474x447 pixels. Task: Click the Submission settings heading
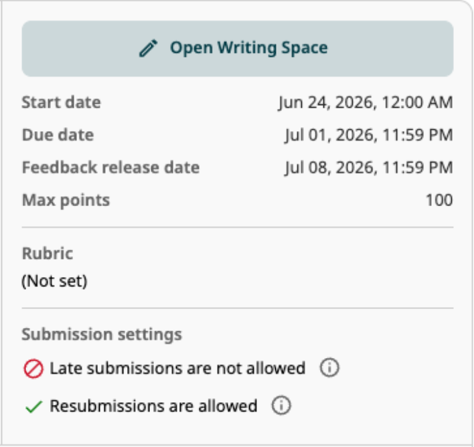pos(102,335)
